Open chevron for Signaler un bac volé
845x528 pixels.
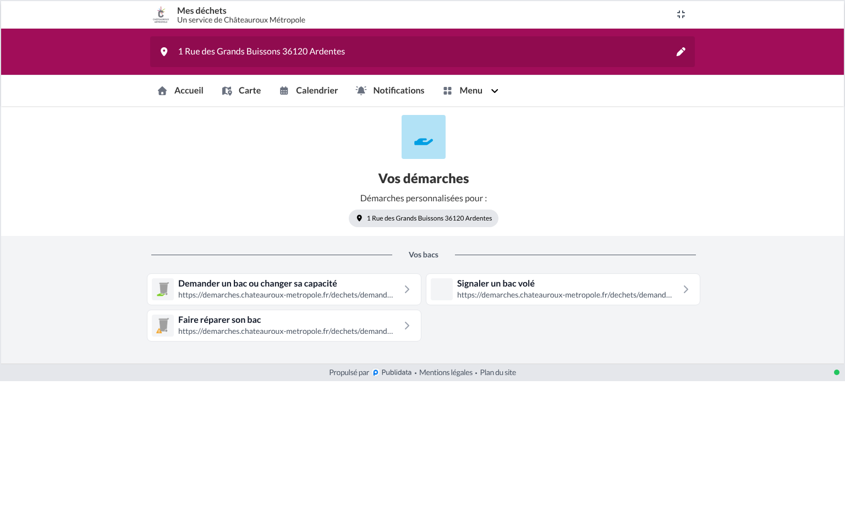pyautogui.click(x=686, y=289)
